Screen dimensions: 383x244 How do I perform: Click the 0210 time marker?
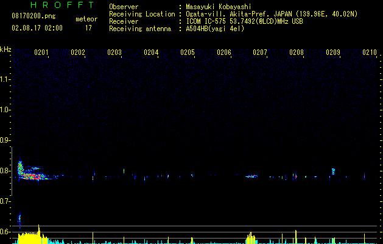pyautogui.click(x=370, y=52)
